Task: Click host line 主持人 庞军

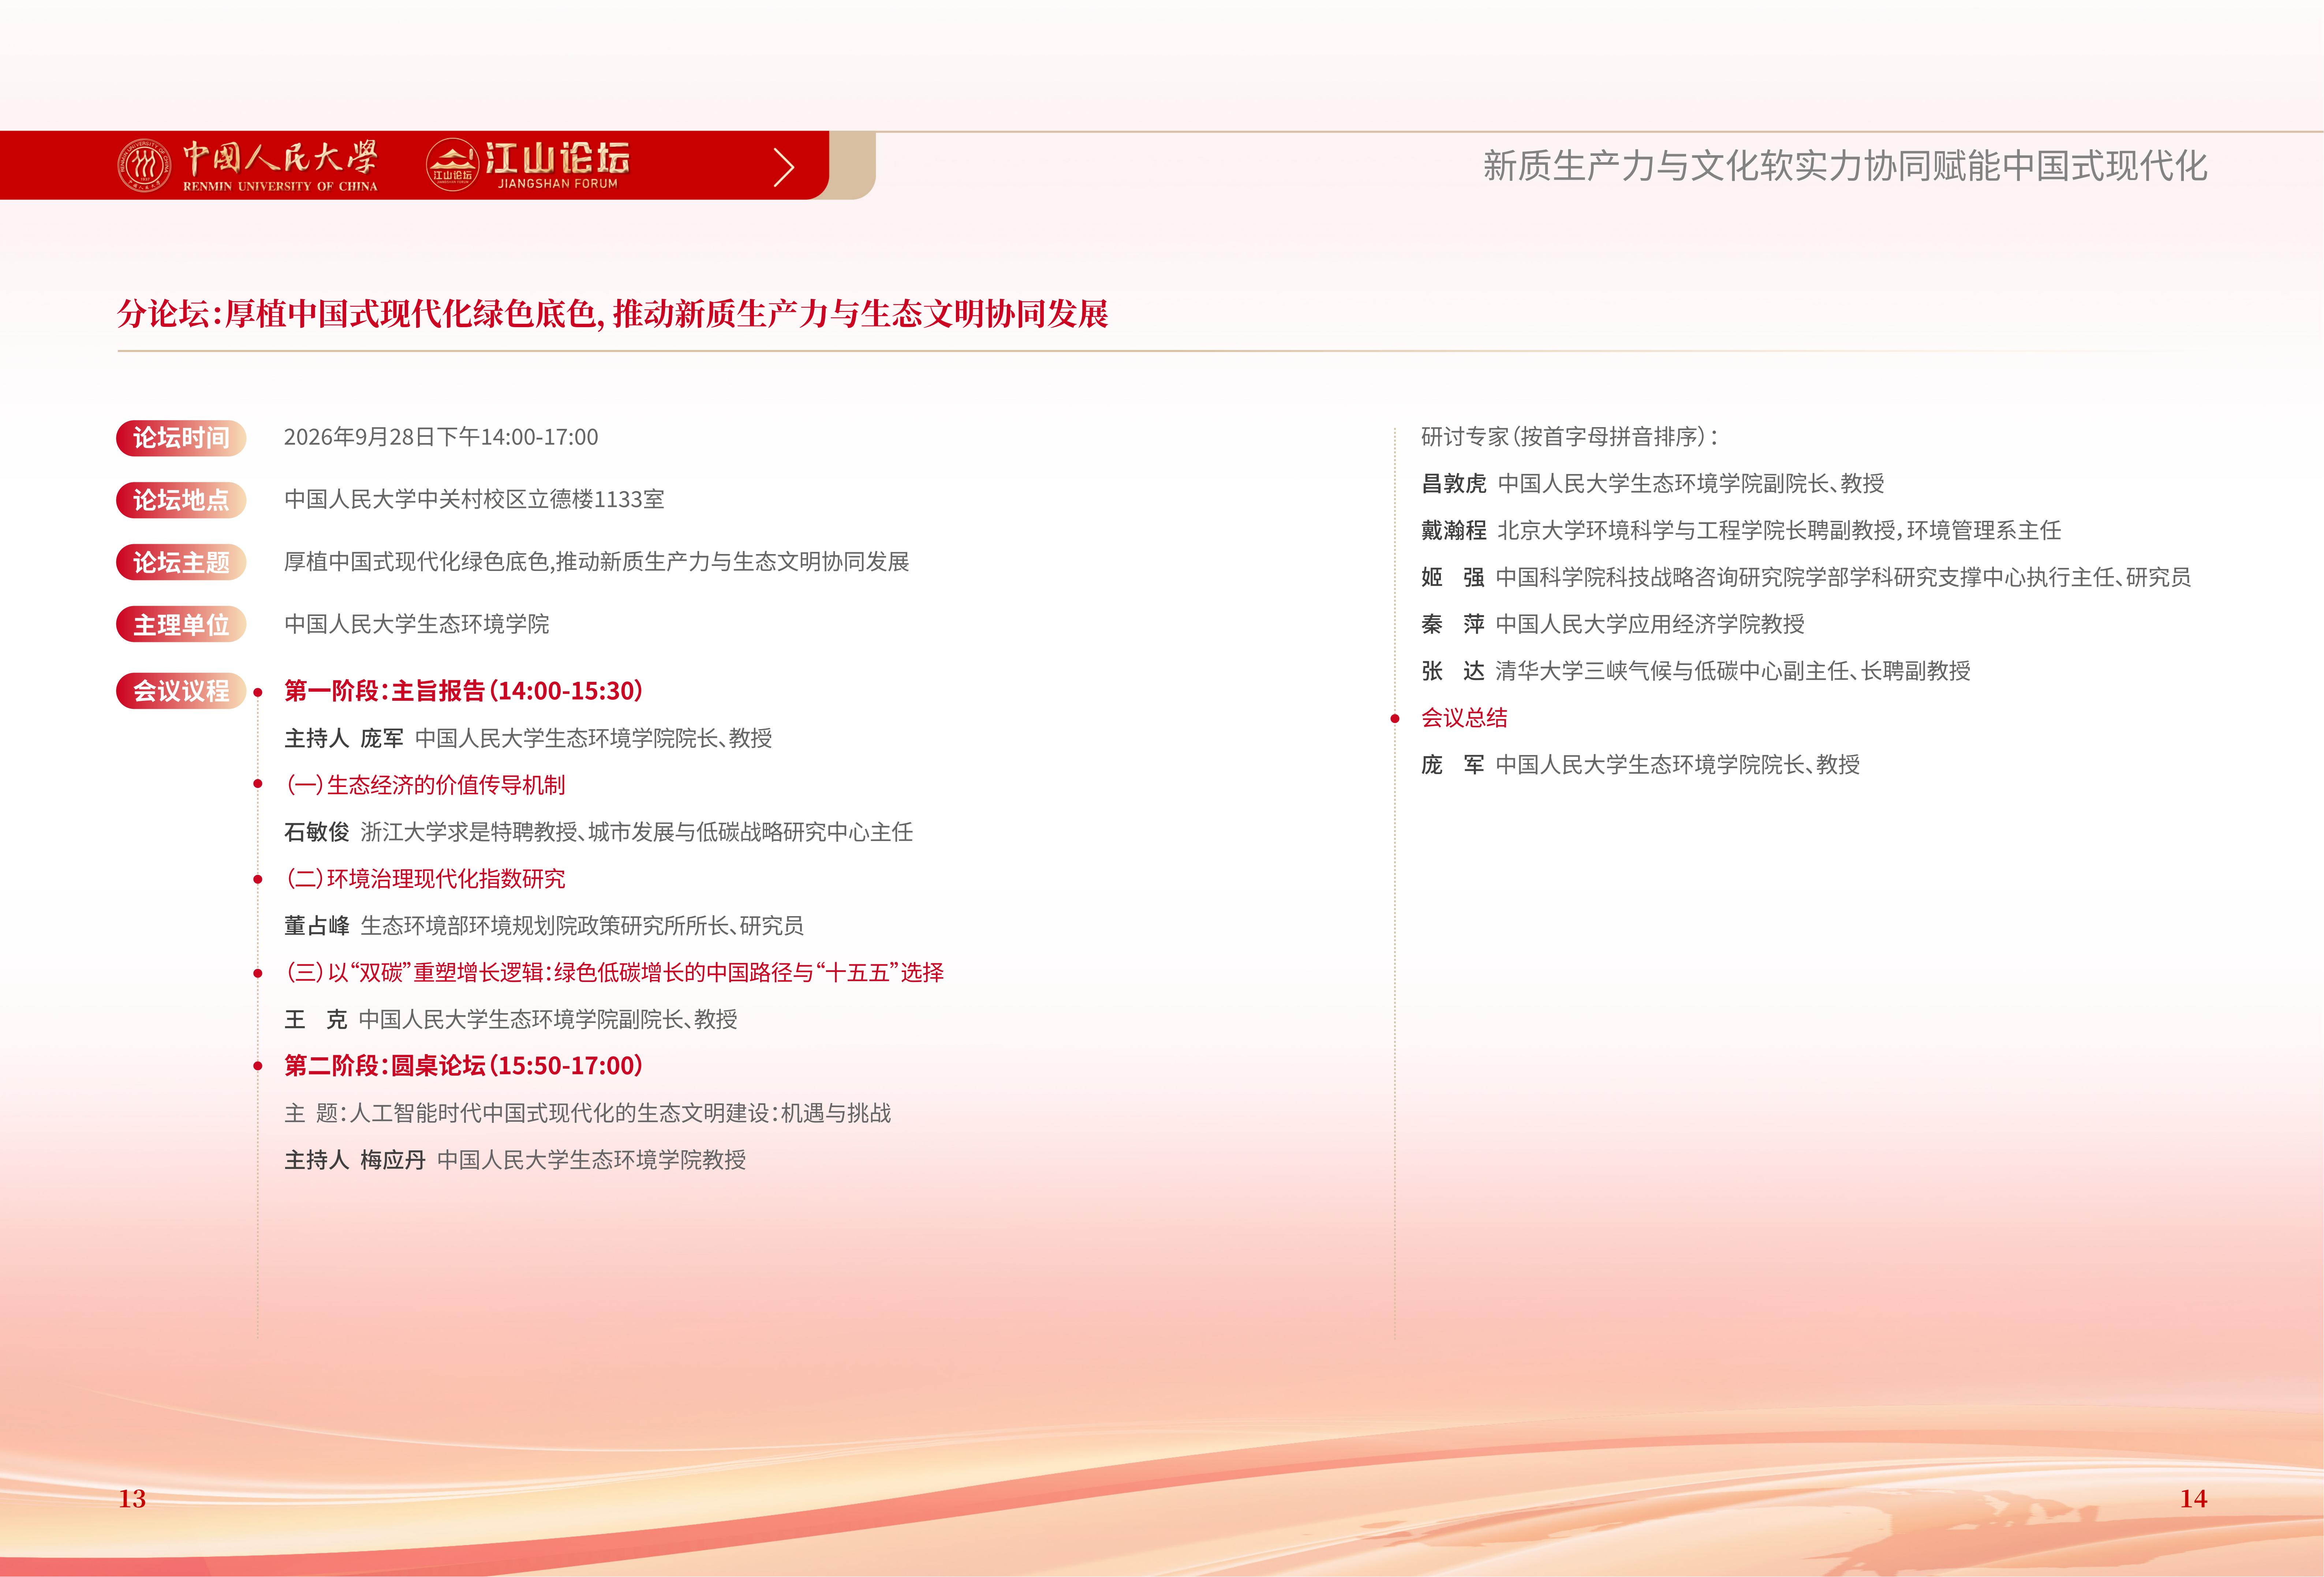Action: pyautogui.click(x=528, y=738)
